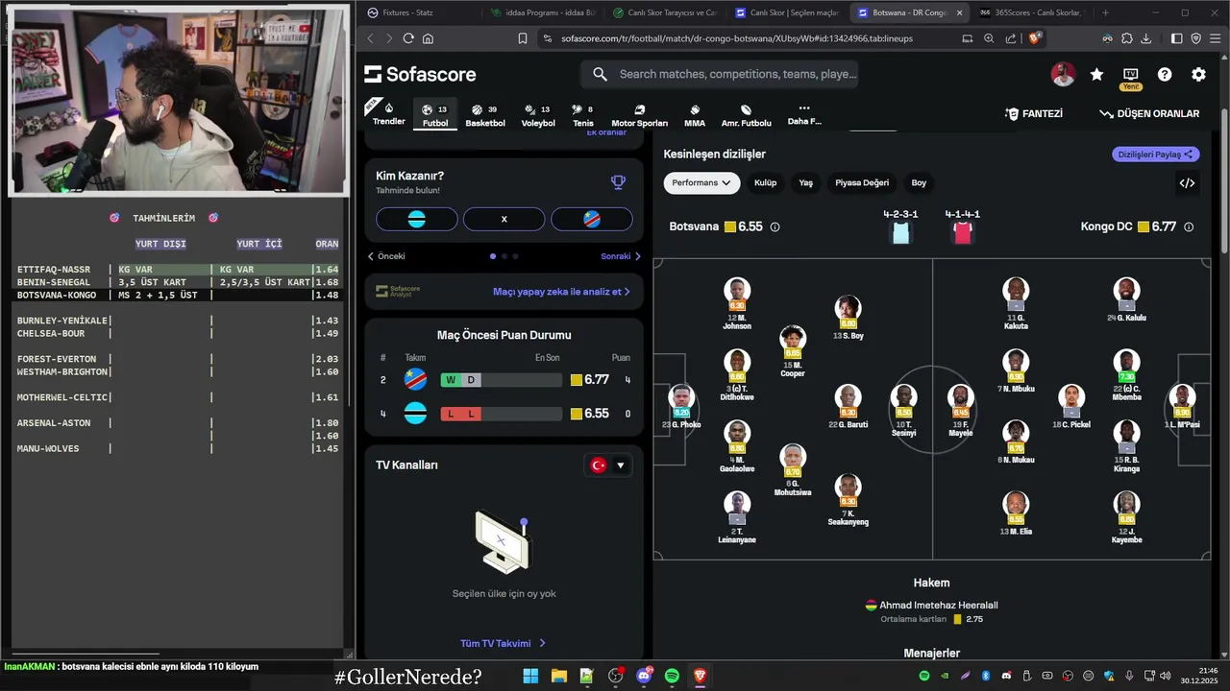
Task: Switch lineup view to Kulüp
Action: [765, 182]
